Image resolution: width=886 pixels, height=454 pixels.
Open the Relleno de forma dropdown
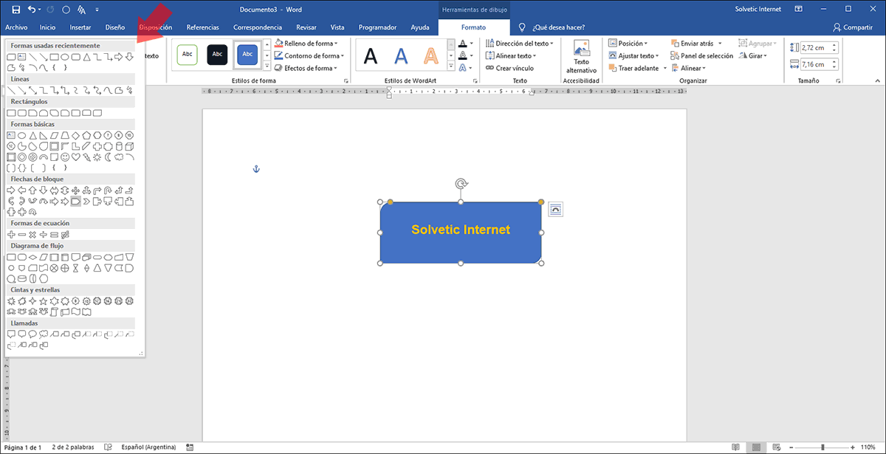(305, 44)
